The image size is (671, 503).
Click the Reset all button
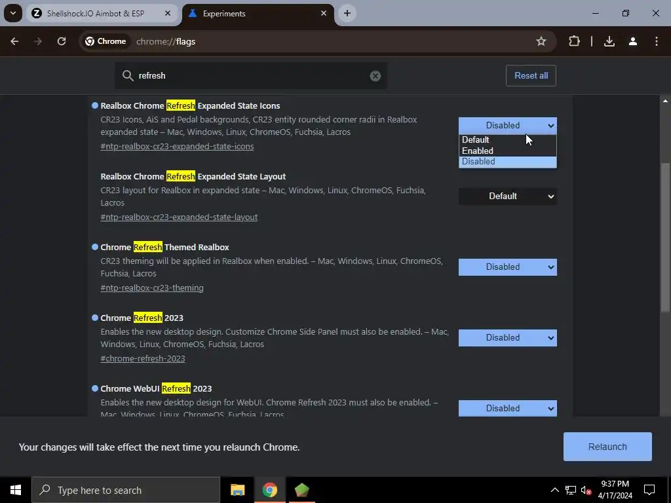(x=531, y=76)
